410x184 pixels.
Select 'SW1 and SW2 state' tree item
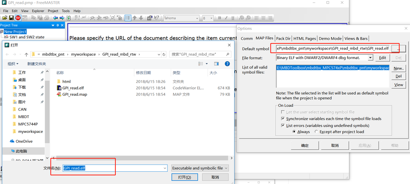coord(27,37)
